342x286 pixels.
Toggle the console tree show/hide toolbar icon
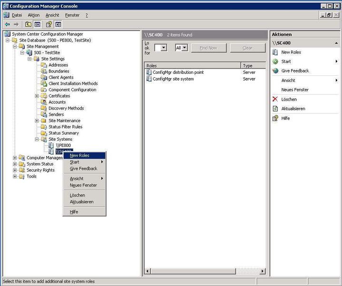click(x=37, y=24)
